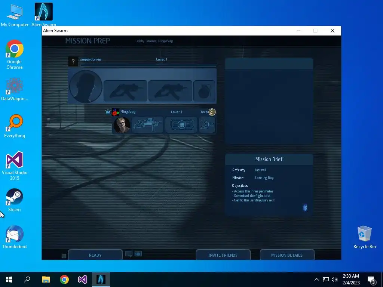Click the MISSION PREP heading

[88, 41]
